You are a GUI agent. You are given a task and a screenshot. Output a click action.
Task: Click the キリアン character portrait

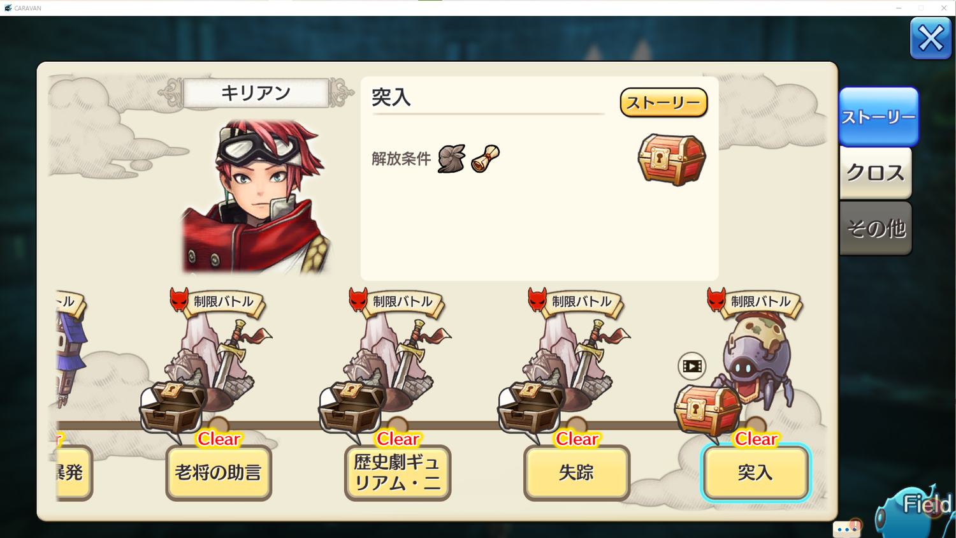pyautogui.click(x=256, y=196)
